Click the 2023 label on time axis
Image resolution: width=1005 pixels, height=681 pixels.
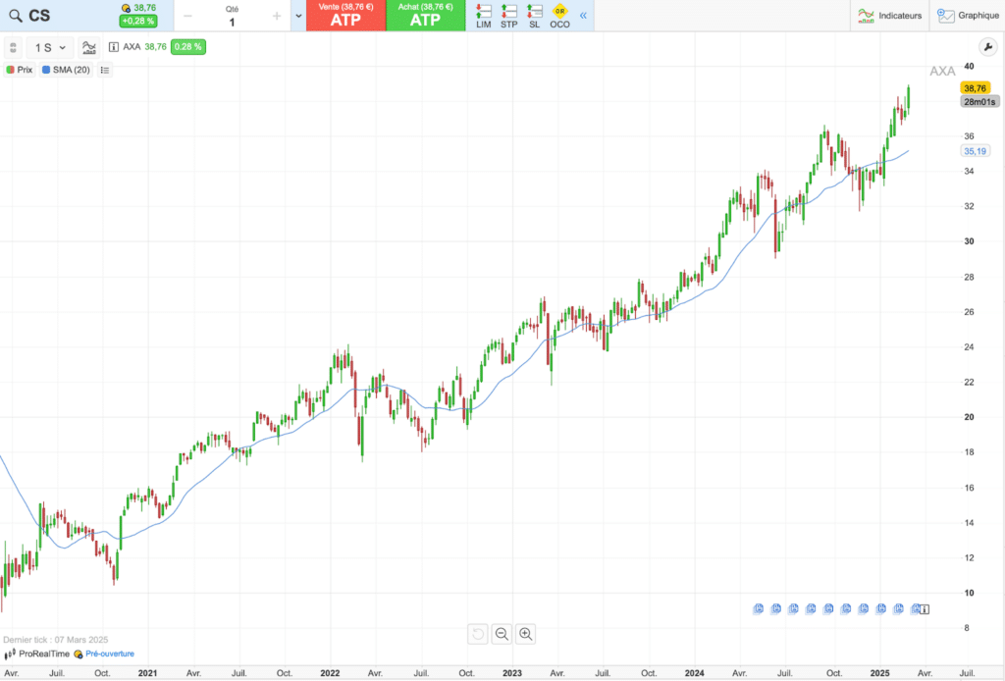[x=512, y=673]
